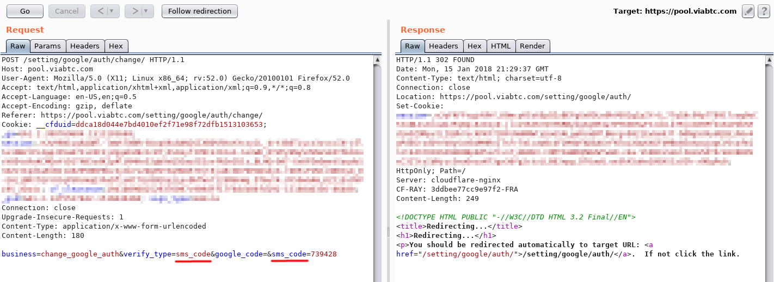Open the Response HTML tab

[501, 46]
